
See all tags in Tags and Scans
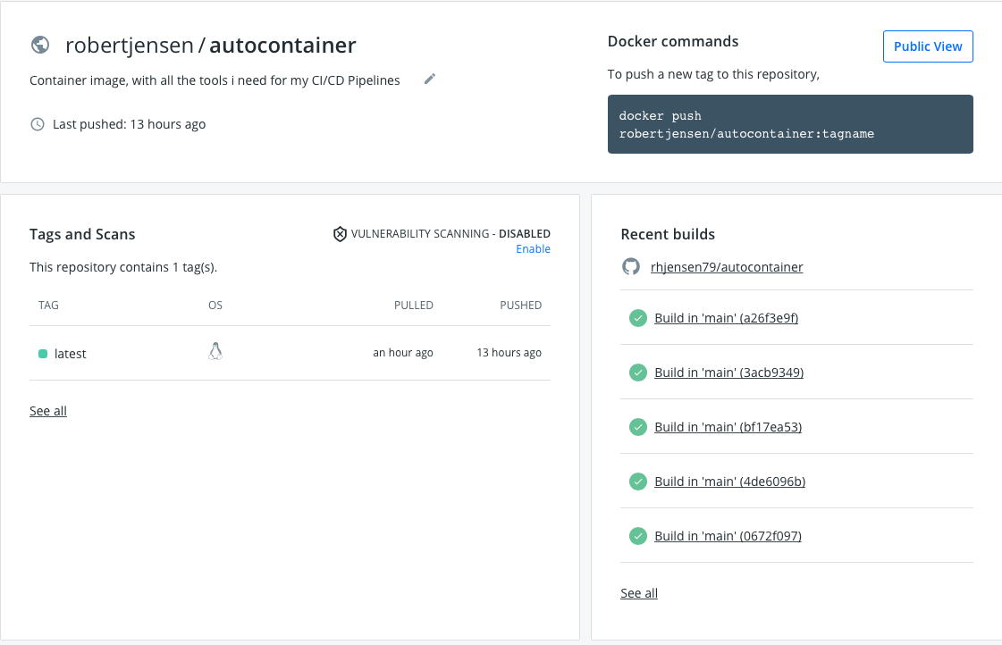coord(48,411)
